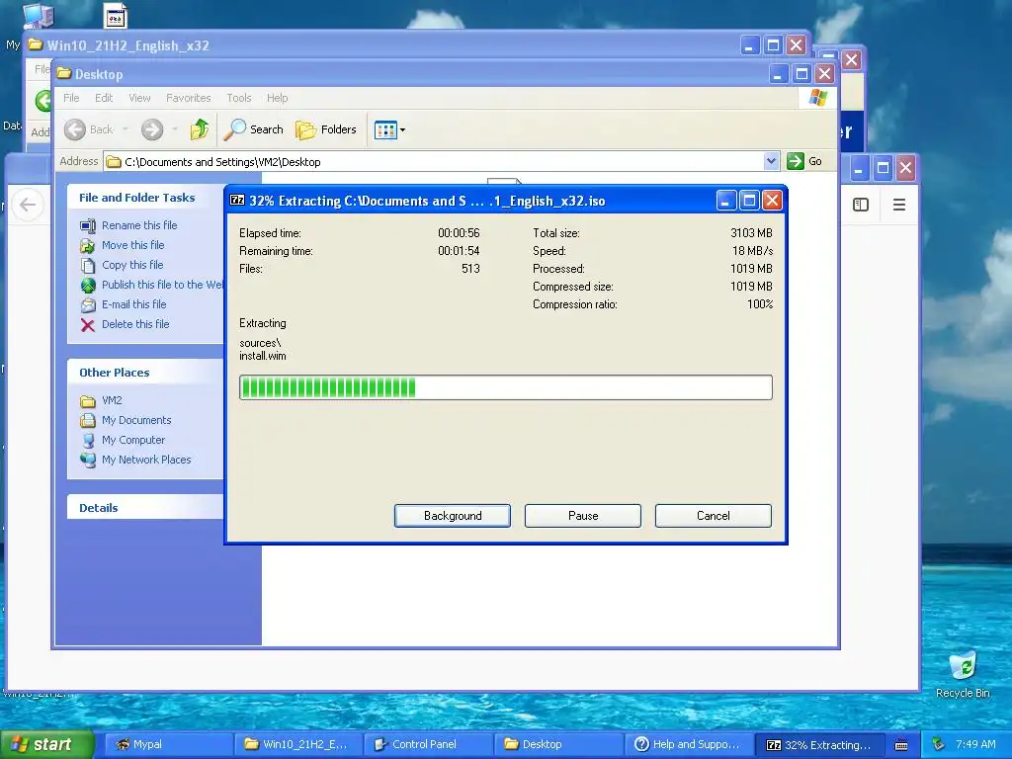Screen dimensions: 1012x759
Task: Expand the address bar dropdown
Action: coord(771,161)
